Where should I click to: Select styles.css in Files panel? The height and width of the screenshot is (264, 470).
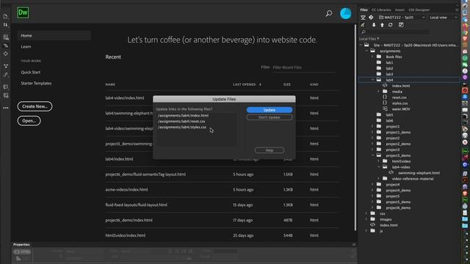tap(399, 103)
